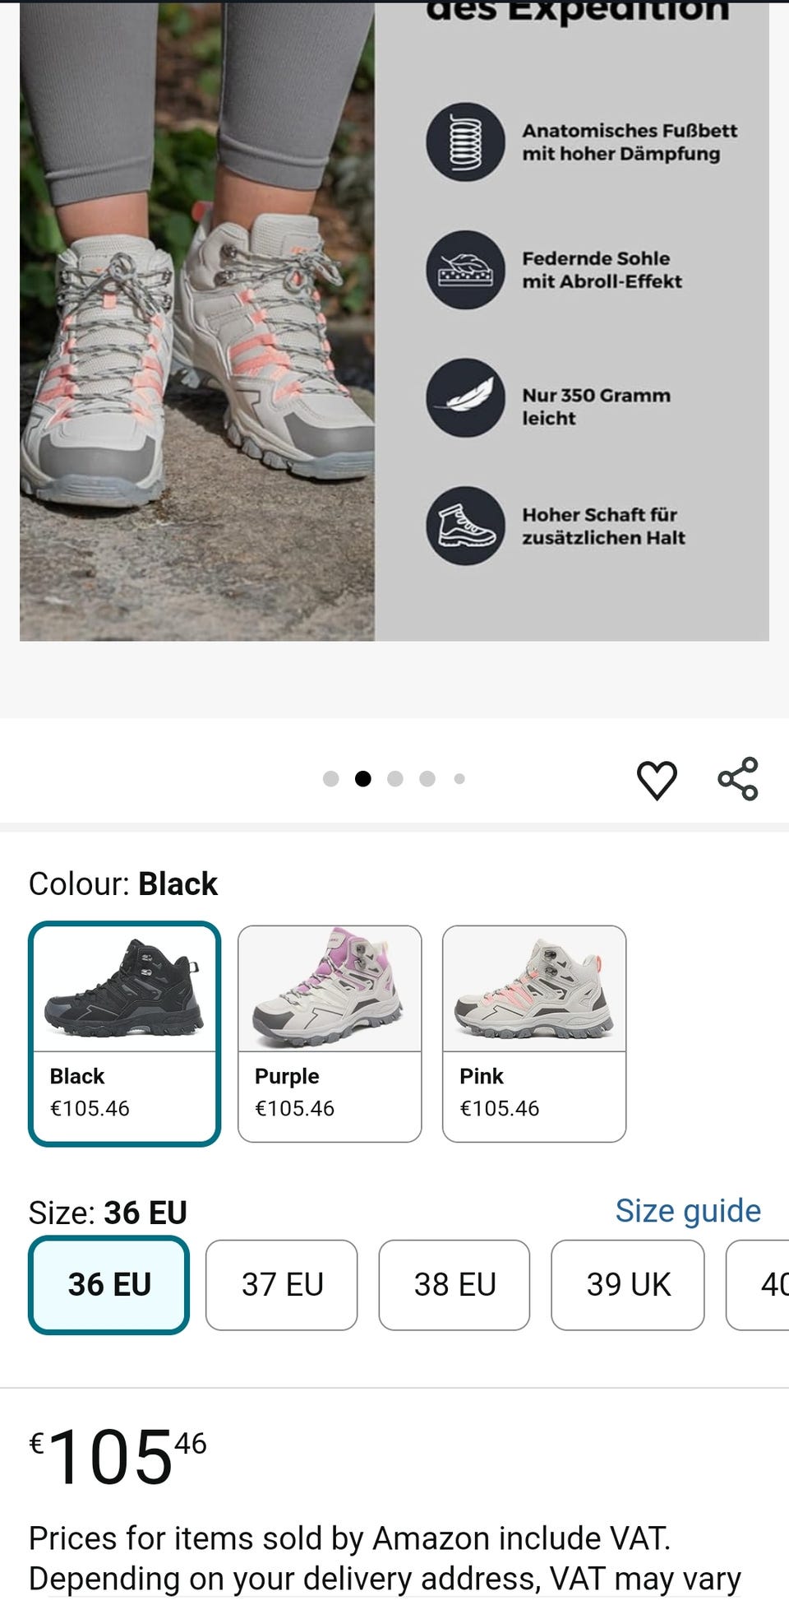The width and height of the screenshot is (789, 1619).
Task: Tap the springy sole feature icon
Action: pos(465,270)
